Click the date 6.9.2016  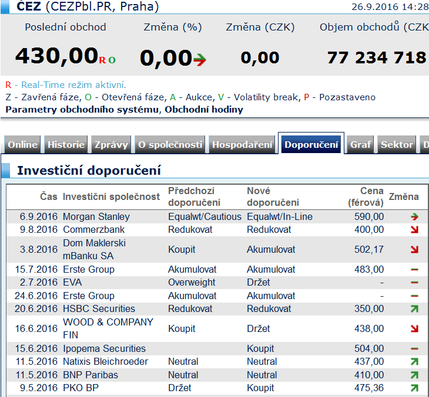39,217
